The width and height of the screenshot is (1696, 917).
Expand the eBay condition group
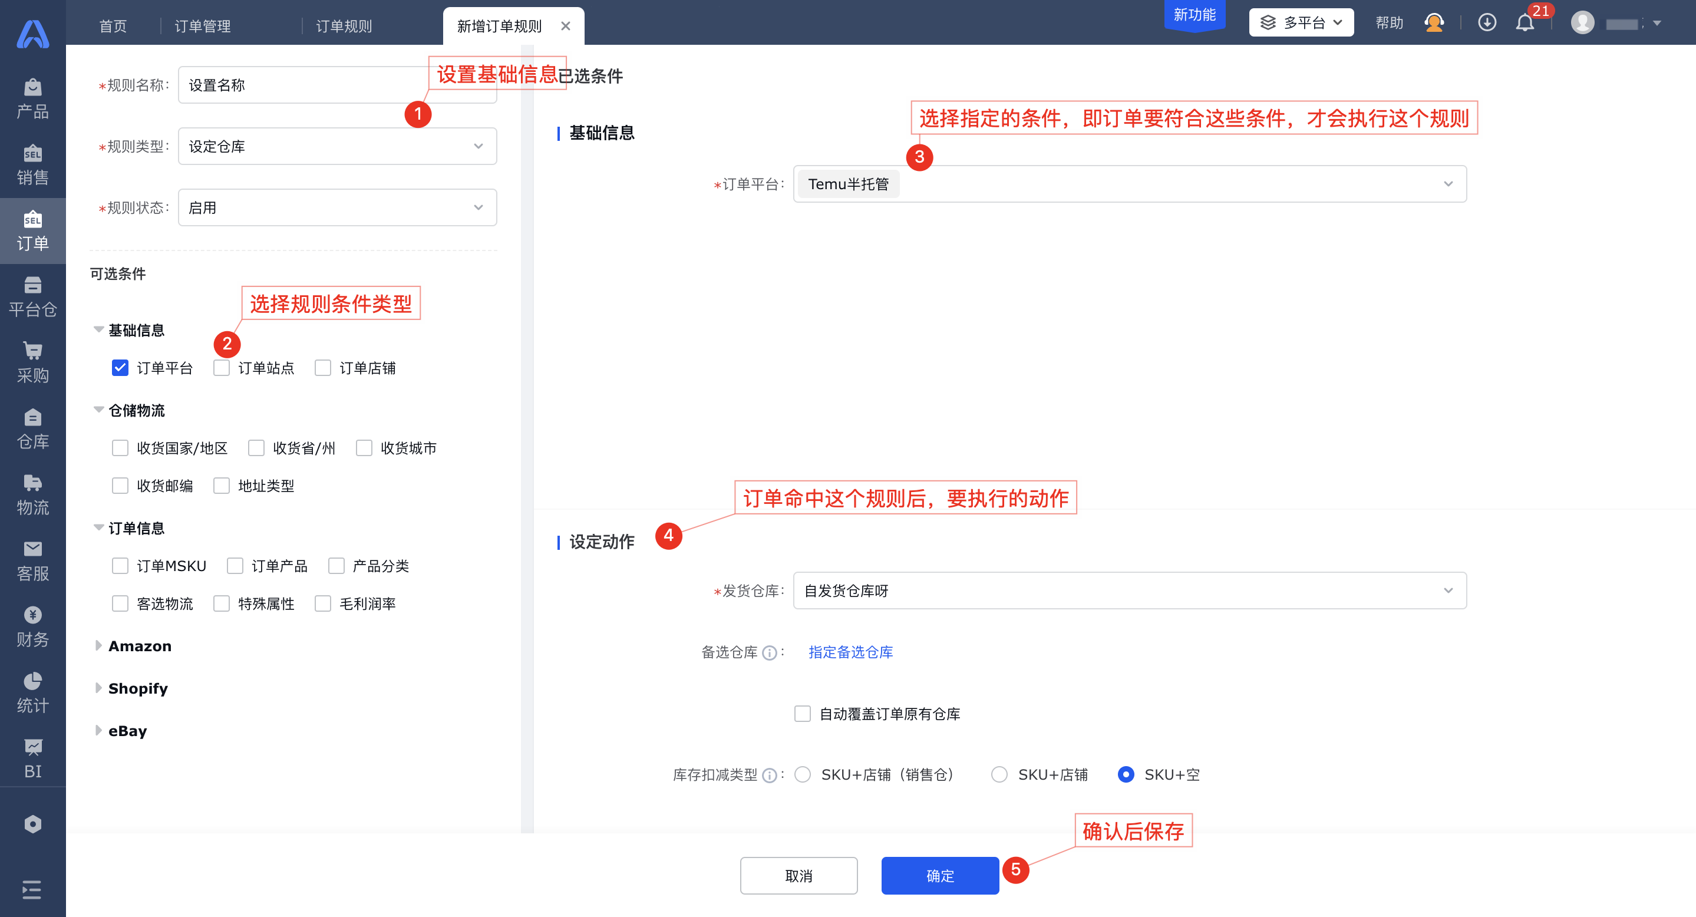98,731
